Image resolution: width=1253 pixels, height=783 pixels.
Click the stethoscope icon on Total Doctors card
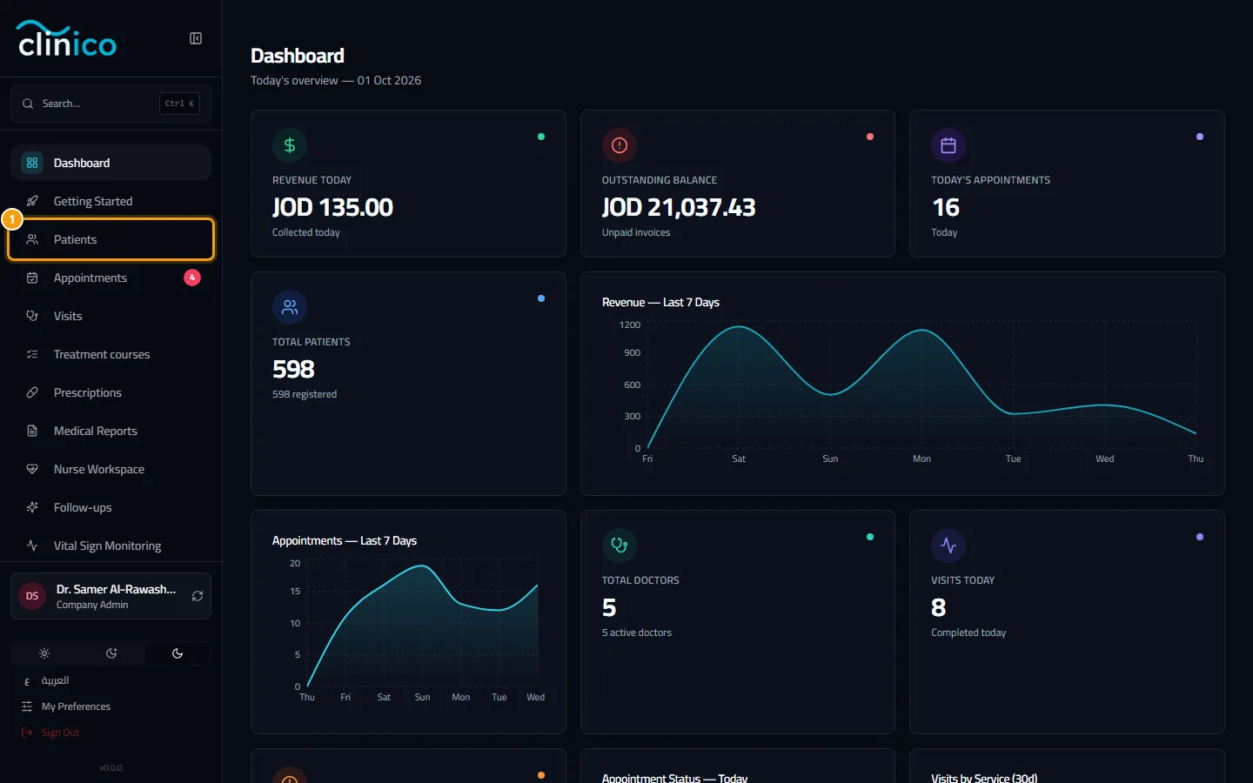coord(620,545)
